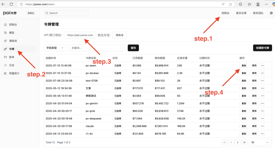This screenshot has height=148, width=275.
Task: Open more actions for claude token
Action: [262, 126]
